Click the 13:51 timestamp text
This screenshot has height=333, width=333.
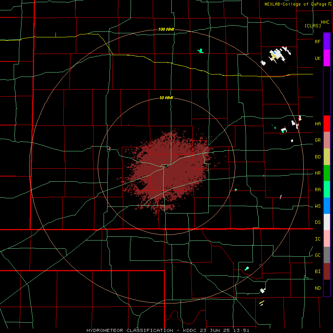[242, 330]
